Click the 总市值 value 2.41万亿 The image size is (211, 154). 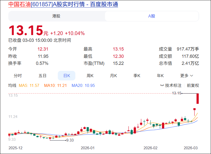[x=190, y=63]
